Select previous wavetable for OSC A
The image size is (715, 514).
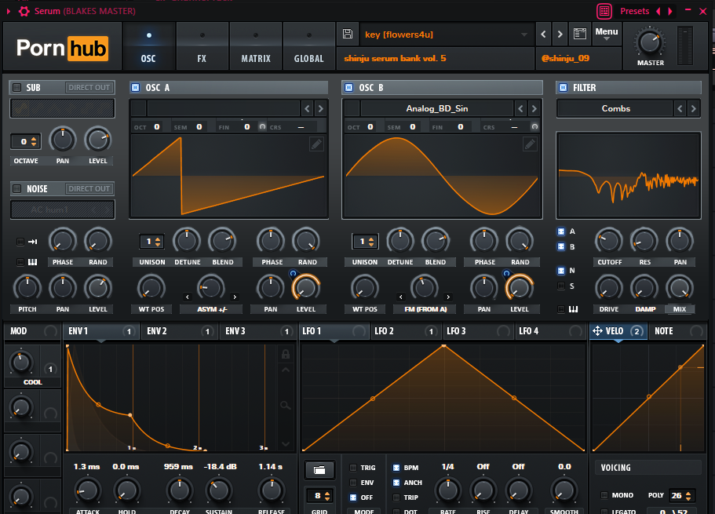307,108
